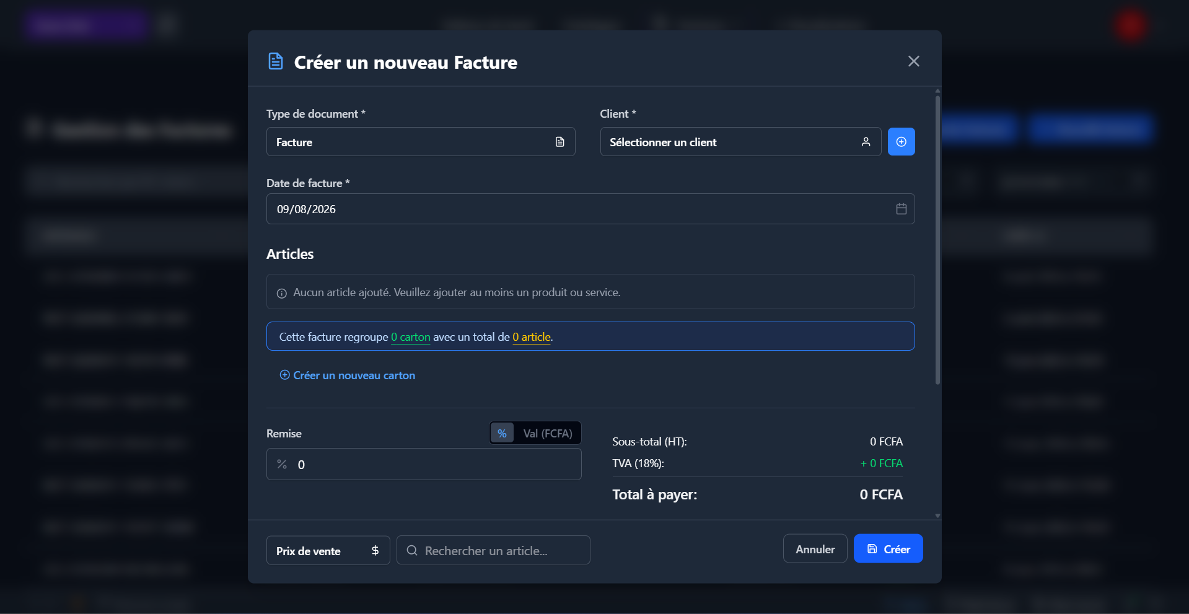
Task: Click the Remise amount input field
Action: point(424,464)
